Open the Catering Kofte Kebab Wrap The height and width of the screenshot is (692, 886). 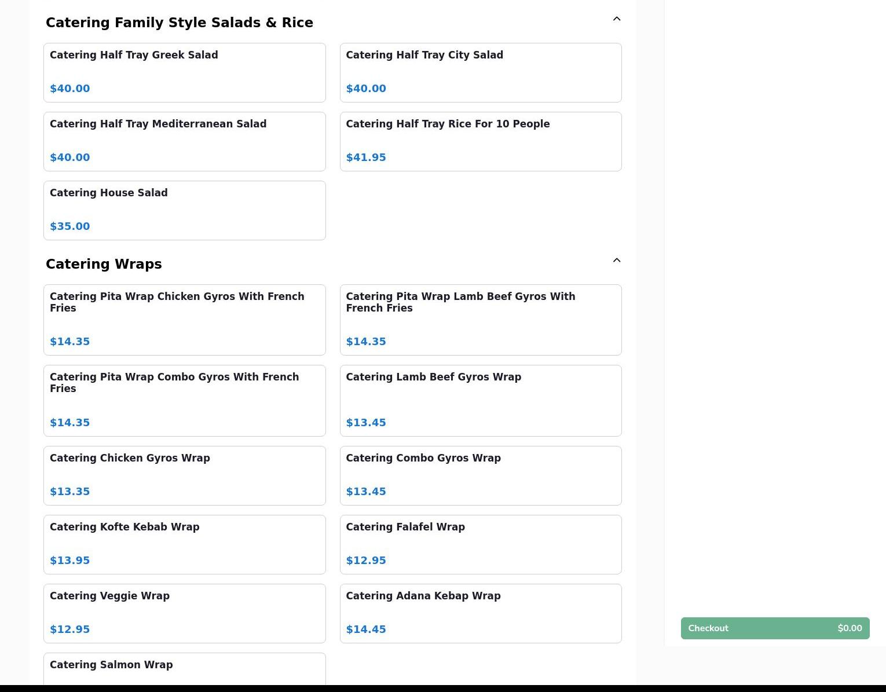click(184, 544)
